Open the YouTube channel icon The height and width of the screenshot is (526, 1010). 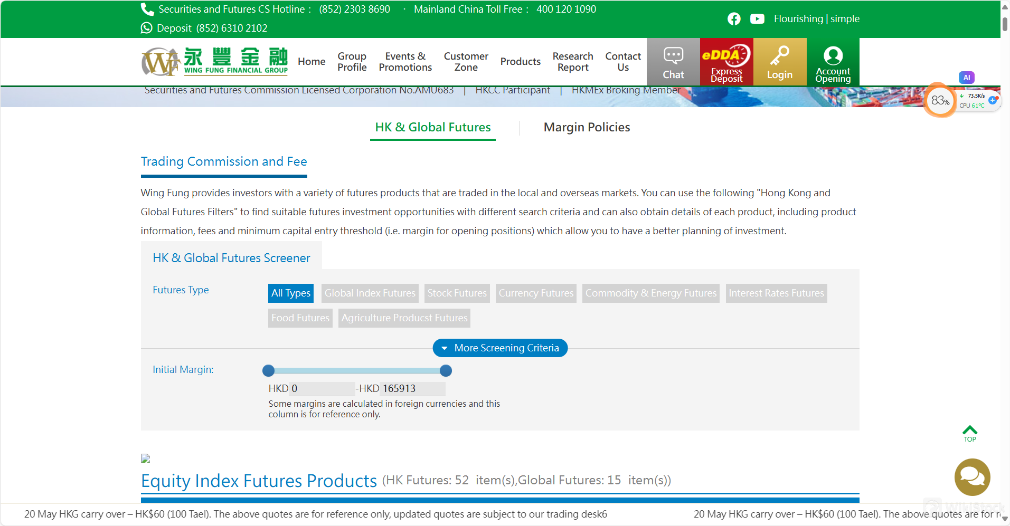pos(757,19)
